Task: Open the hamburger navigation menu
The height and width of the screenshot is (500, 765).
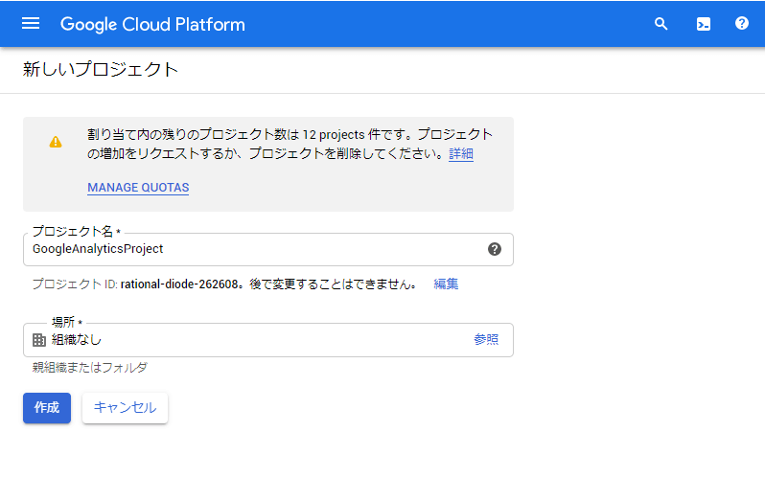Action: (31, 24)
